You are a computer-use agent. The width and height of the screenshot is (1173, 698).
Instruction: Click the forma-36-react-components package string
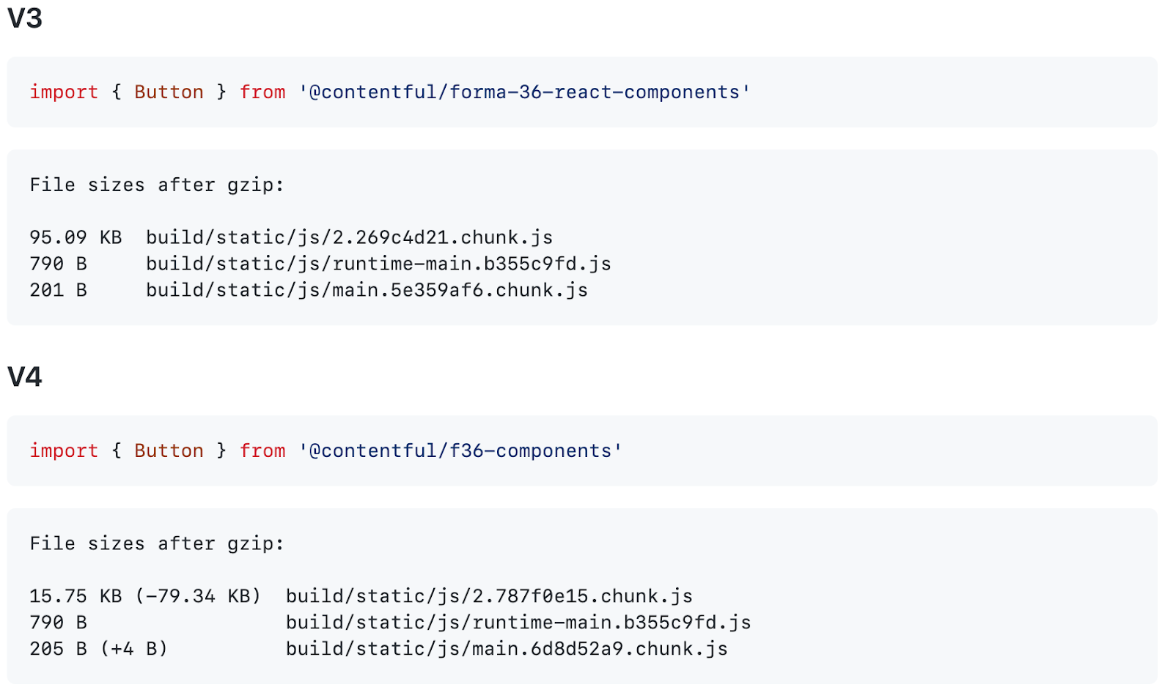pos(524,92)
